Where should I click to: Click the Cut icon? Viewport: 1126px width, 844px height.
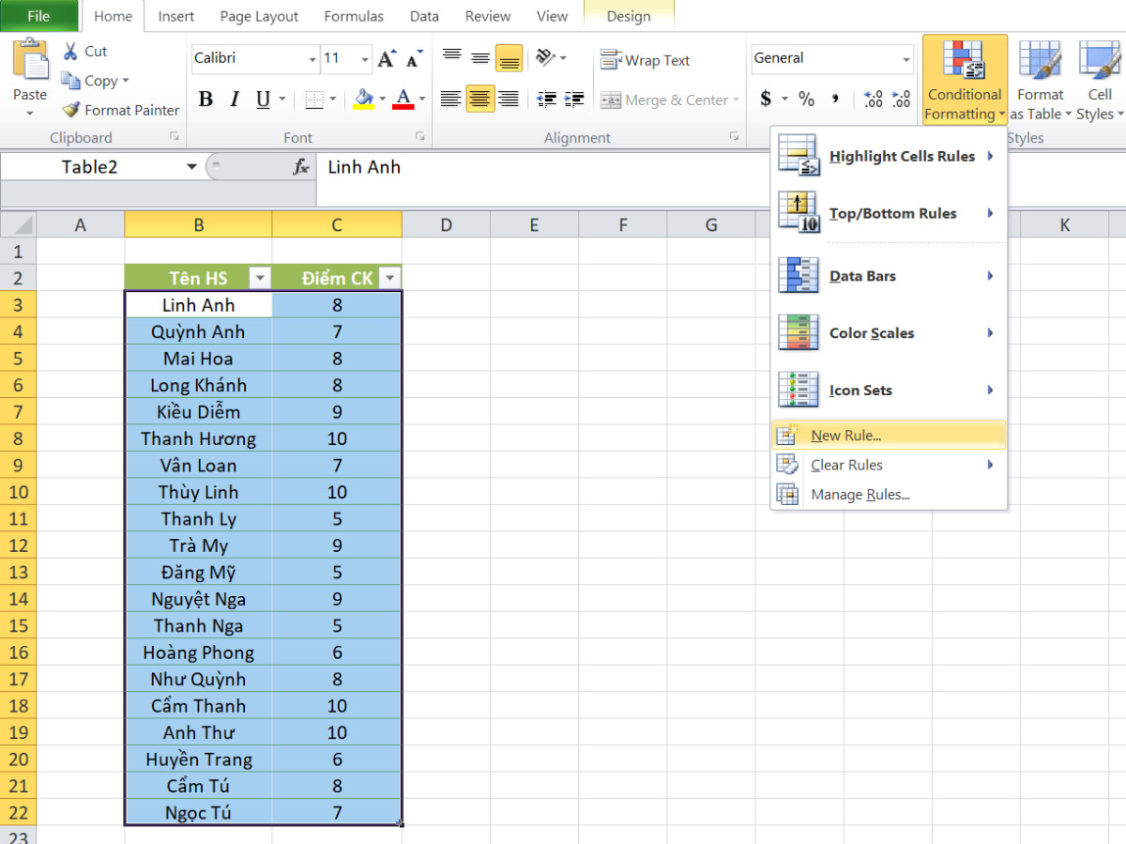coord(71,51)
